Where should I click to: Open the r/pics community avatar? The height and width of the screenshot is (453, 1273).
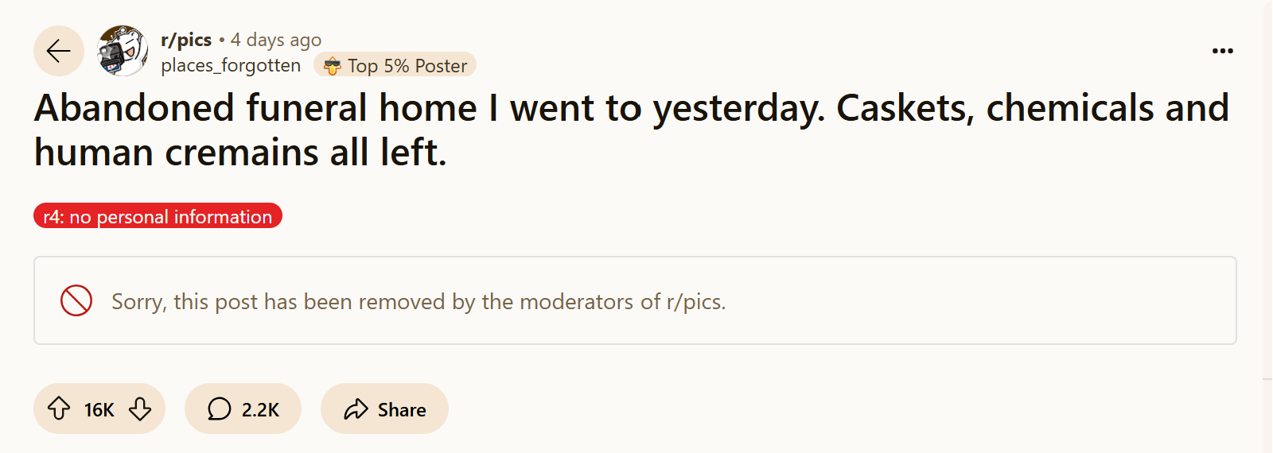123,51
